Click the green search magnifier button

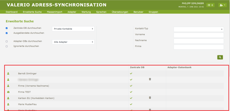click(220, 57)
